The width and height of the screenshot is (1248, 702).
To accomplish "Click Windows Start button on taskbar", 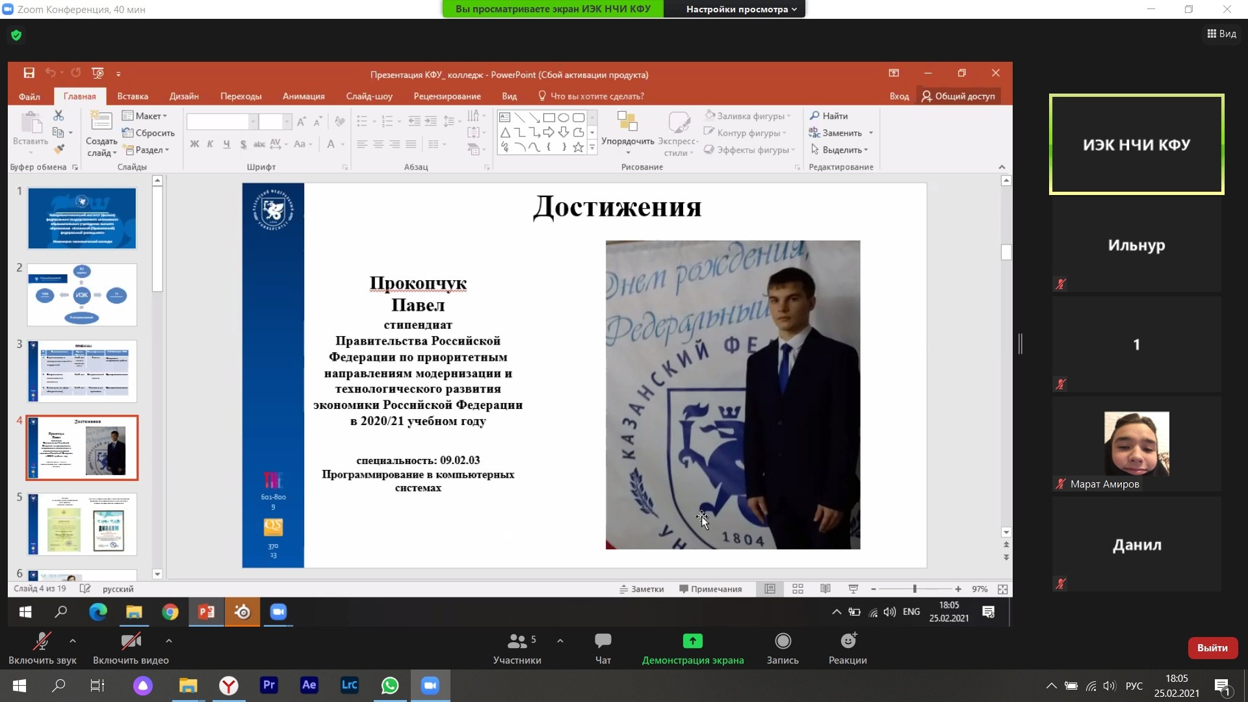I will click(19, 685).
